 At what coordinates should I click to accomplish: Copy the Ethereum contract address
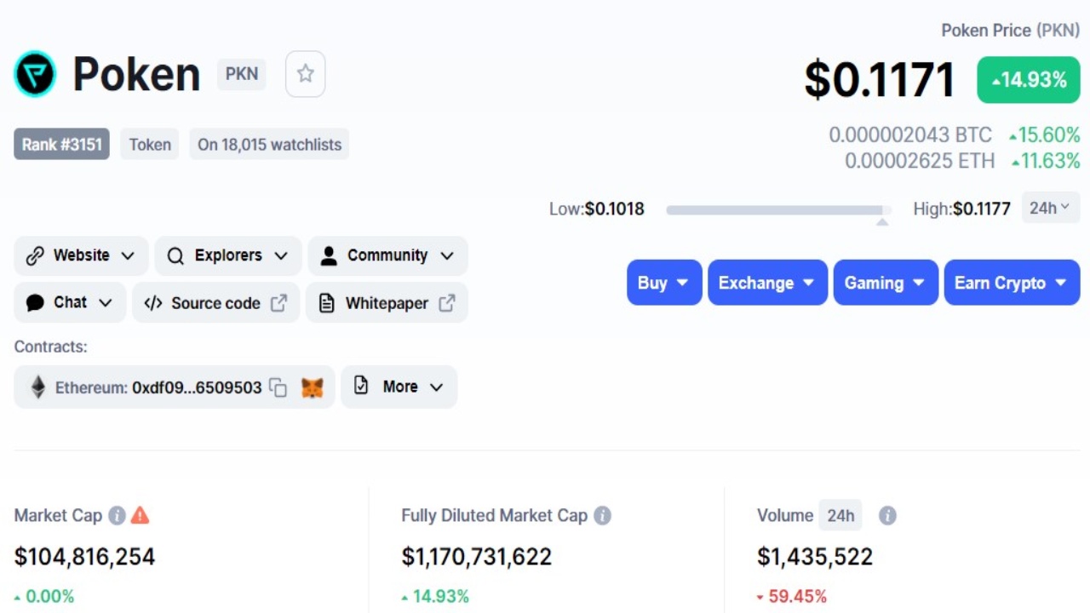pyautogui.click(x=278, y=387)
